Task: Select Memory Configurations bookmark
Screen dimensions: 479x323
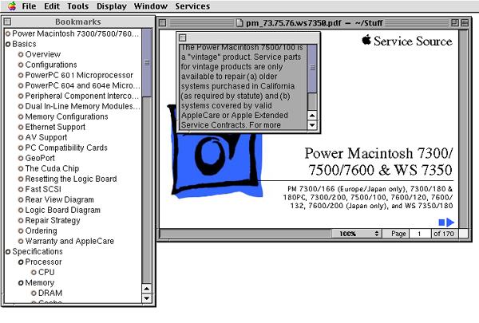Action: pyautogui.click(x=66, y=116)
